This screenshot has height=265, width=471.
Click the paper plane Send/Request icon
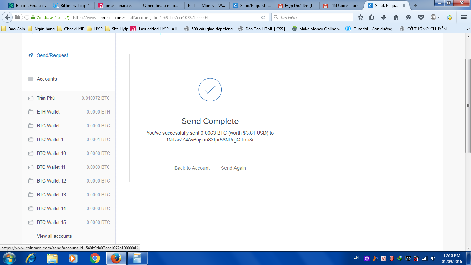[30, 55]
